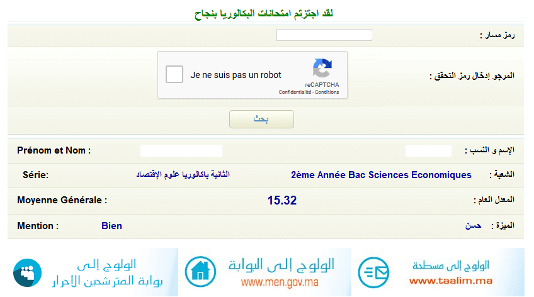534x297 pixels.
Task: Check the "Je ne suis pas un robot" box
Action: pyautogui.click(x=174, y=74)
